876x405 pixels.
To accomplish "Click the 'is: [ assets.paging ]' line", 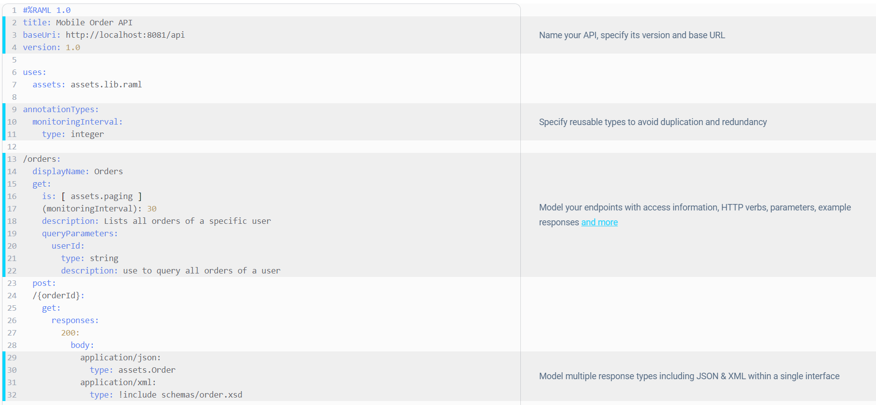I will 92,197.
